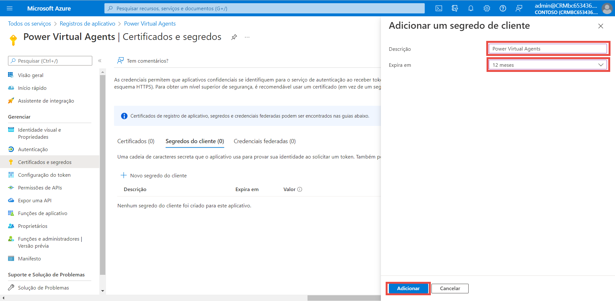
Task: Open the account avatar menu
Action: (x=607, y=8)
